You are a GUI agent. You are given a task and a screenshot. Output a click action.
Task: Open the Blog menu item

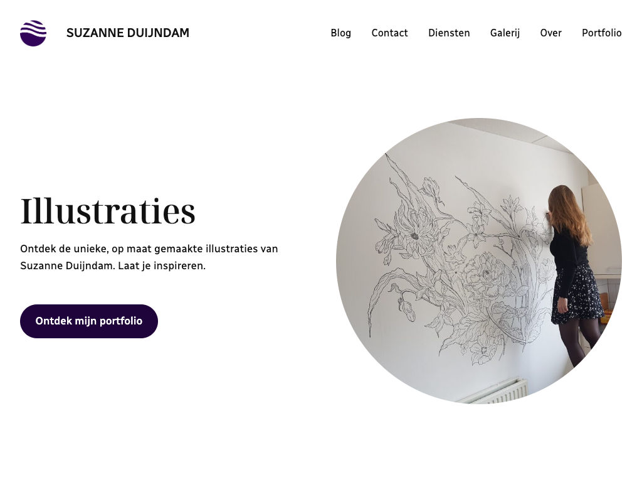click(x=340, y=33)
